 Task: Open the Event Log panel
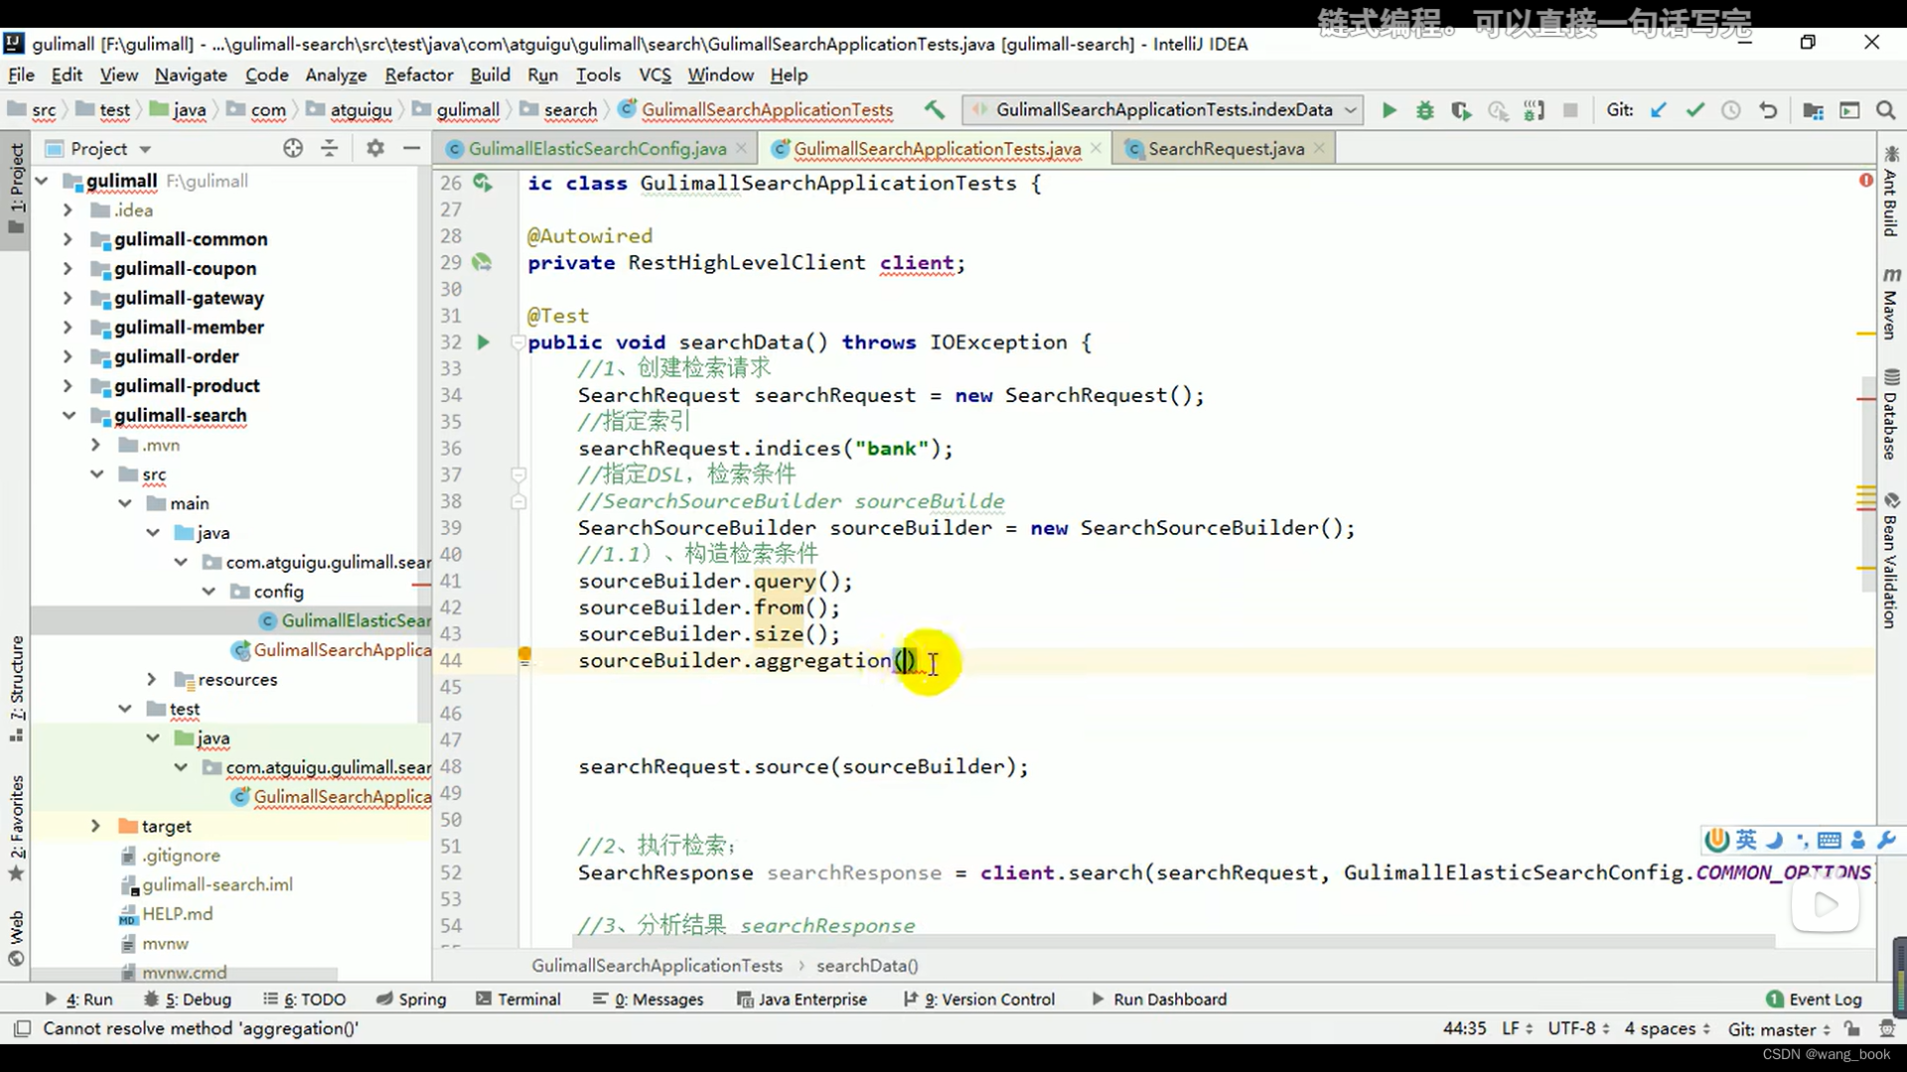1814,1000
